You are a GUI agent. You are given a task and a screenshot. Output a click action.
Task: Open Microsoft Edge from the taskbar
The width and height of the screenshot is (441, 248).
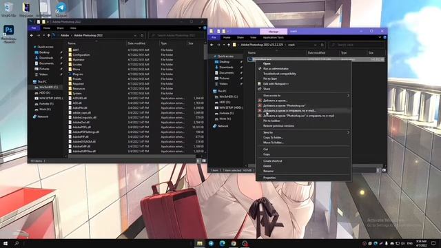coord(222,243)
